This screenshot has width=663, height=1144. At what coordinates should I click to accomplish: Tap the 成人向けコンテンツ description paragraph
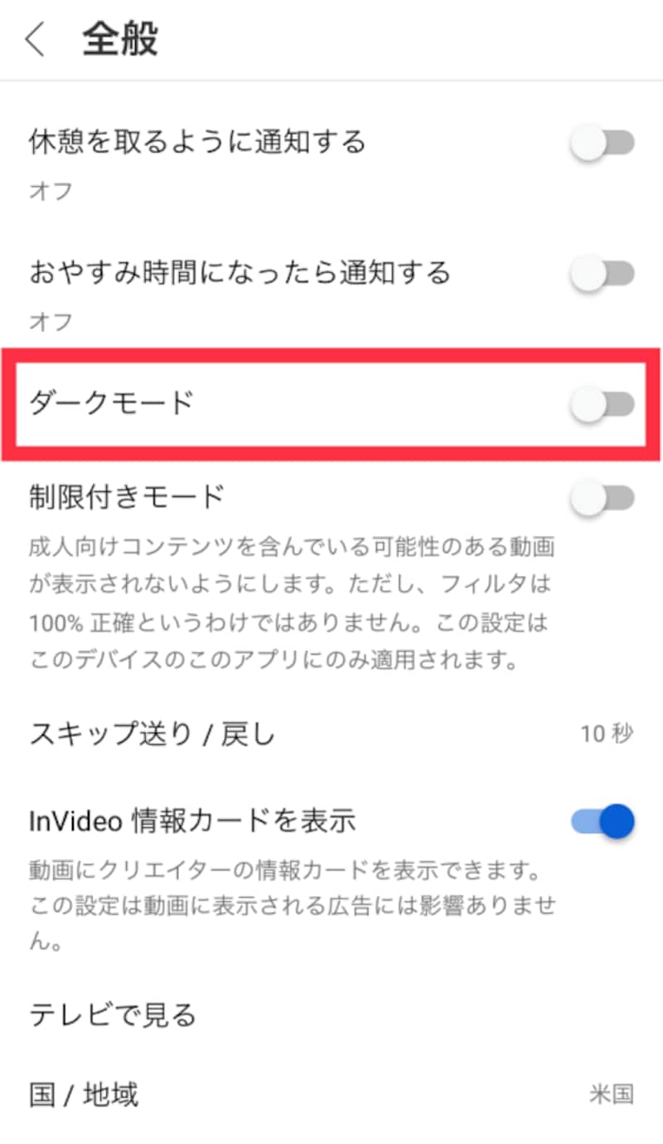[291, 604]
